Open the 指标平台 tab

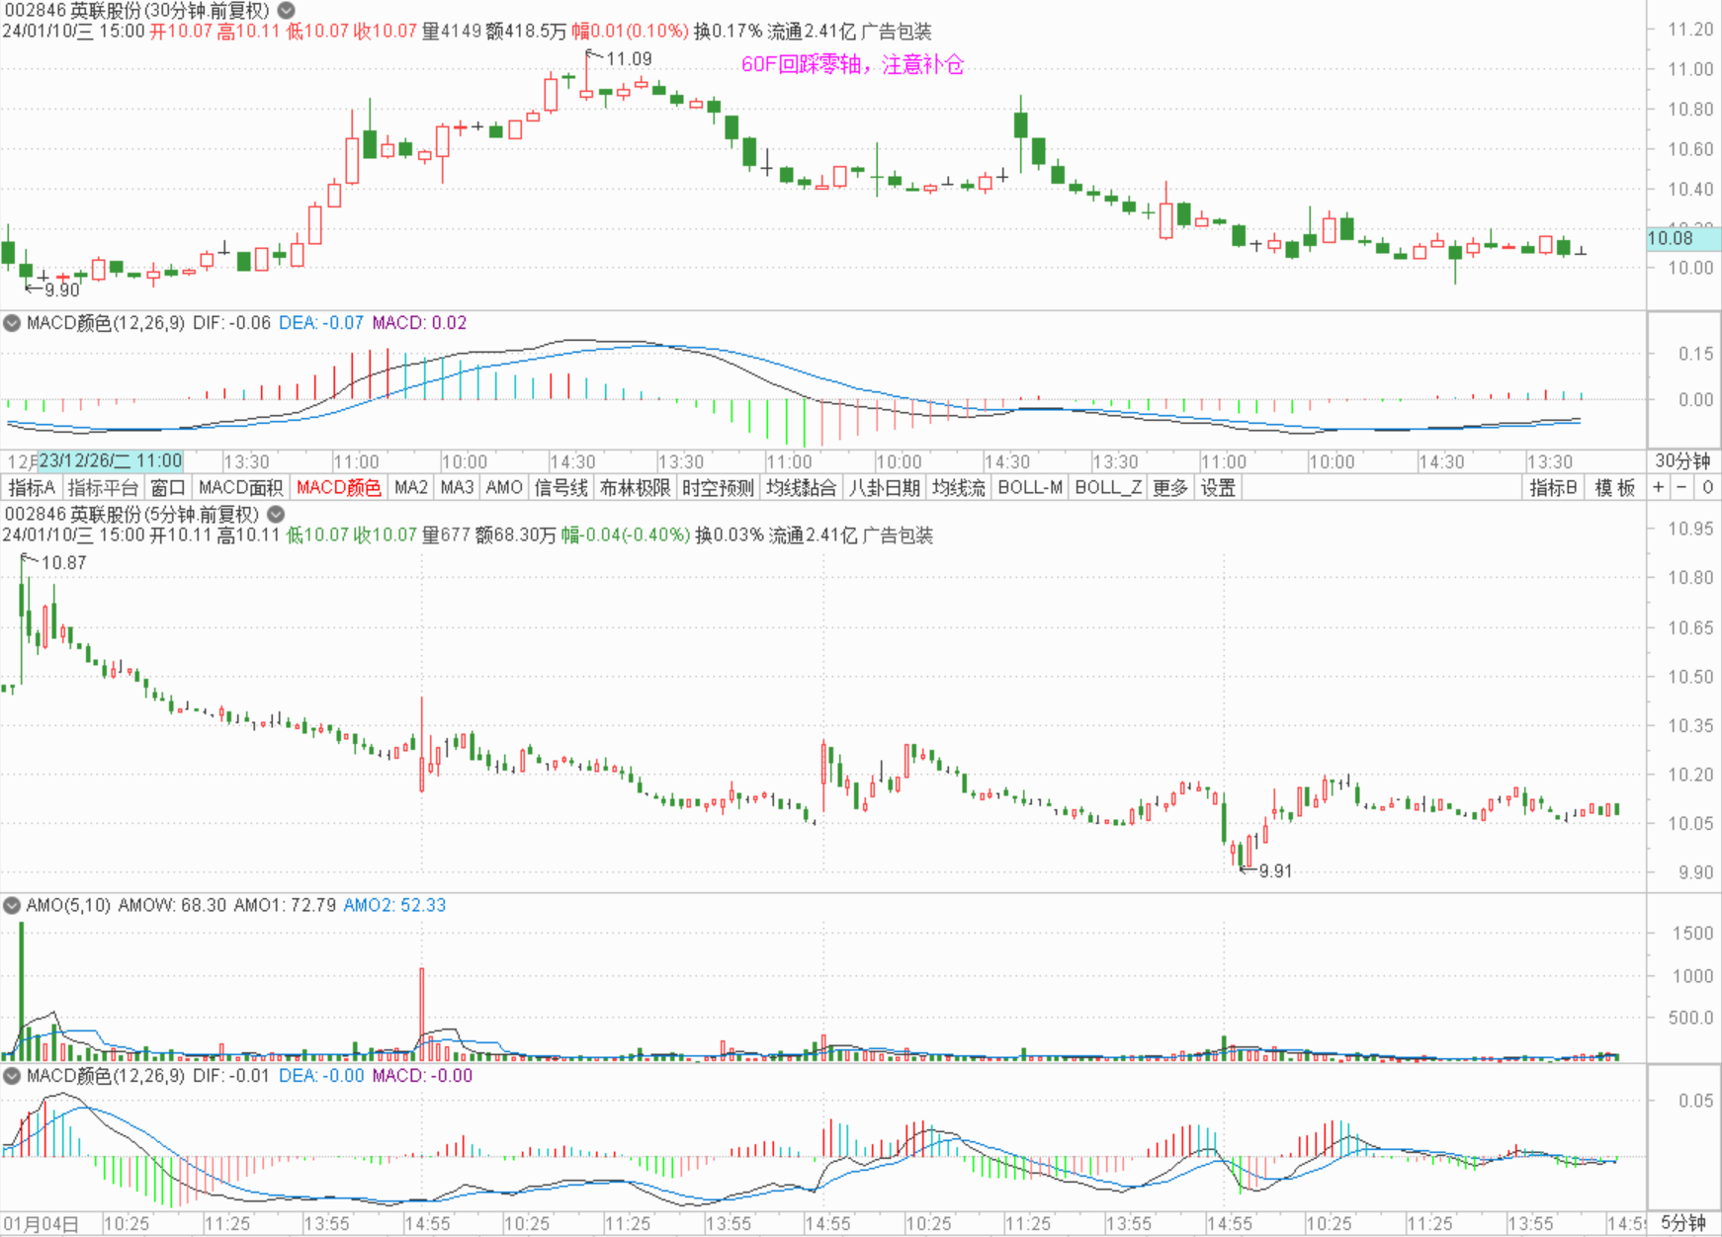click(x=103, y=487)
